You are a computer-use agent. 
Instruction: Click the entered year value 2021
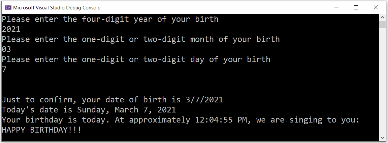point(11,29)
